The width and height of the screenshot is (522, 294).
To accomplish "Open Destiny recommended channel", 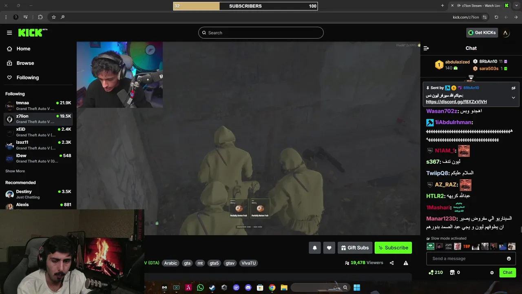I will pyautogui.click(x=38, y=194).
